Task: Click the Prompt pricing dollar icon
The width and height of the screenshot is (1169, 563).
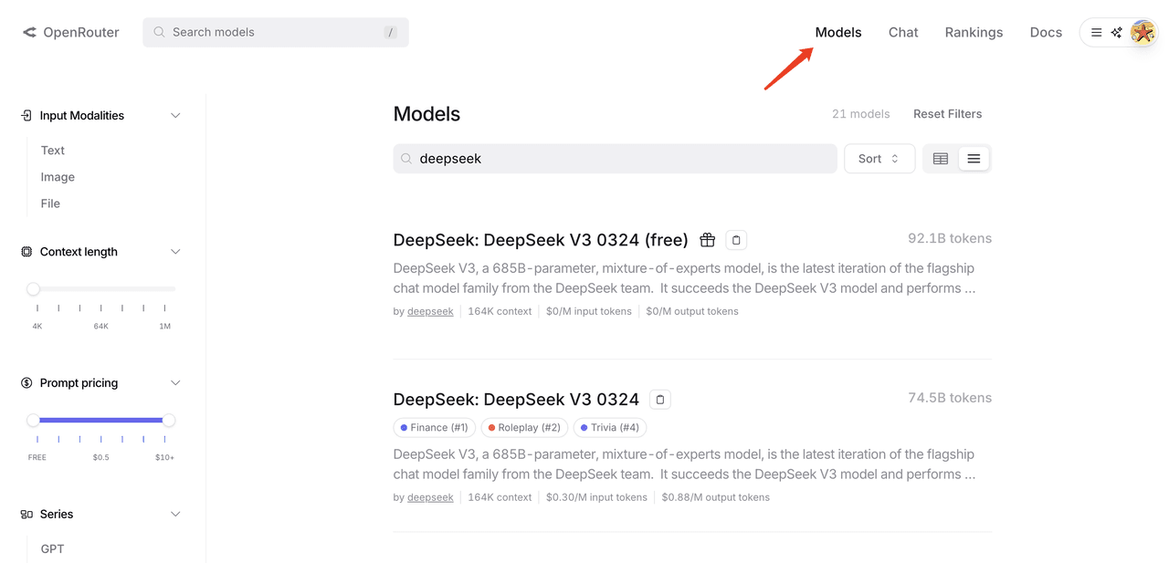Action: (x=26, y=383)
